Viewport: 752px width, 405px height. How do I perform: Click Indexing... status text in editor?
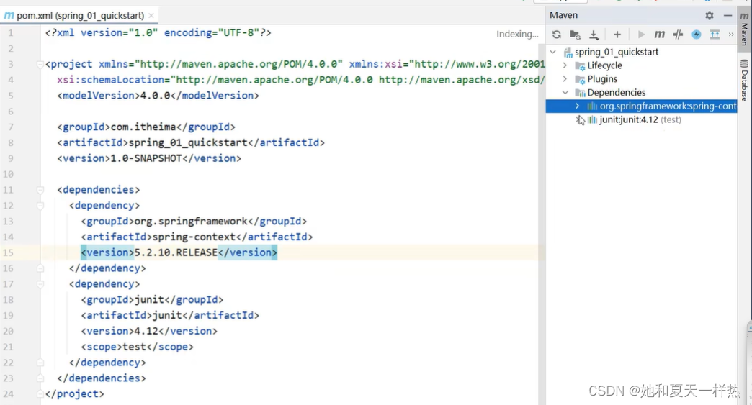coord(517,34)
